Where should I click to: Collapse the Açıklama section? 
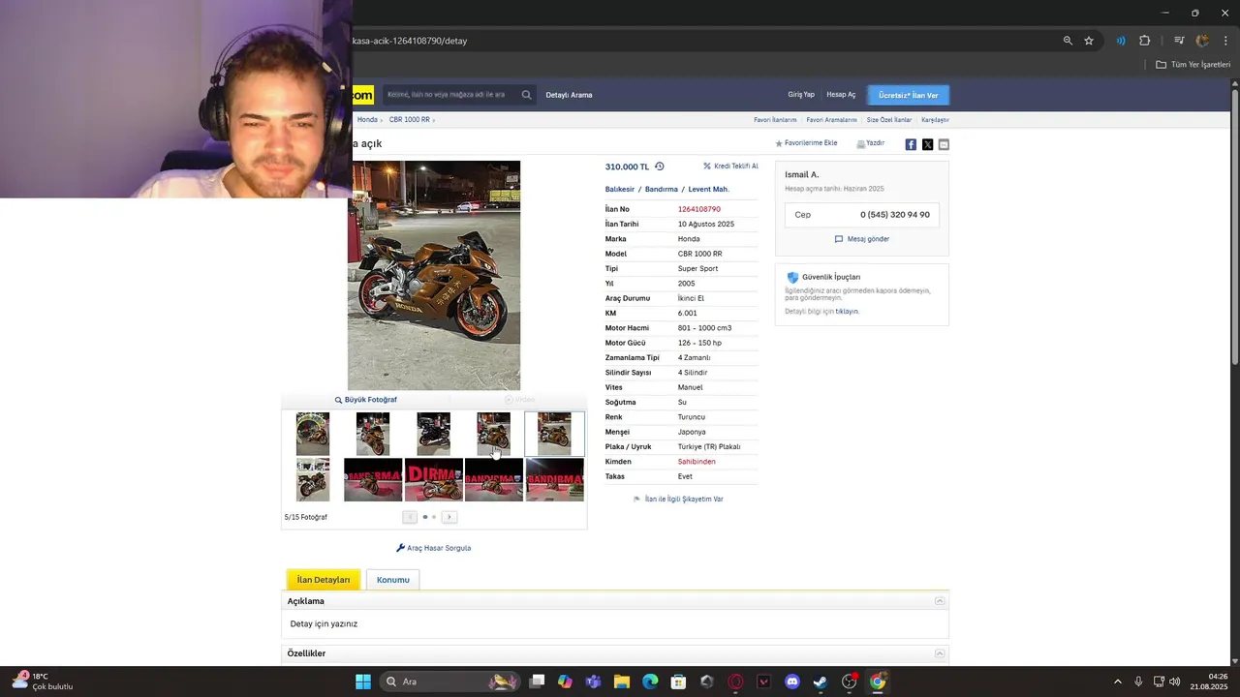[940, 601]
